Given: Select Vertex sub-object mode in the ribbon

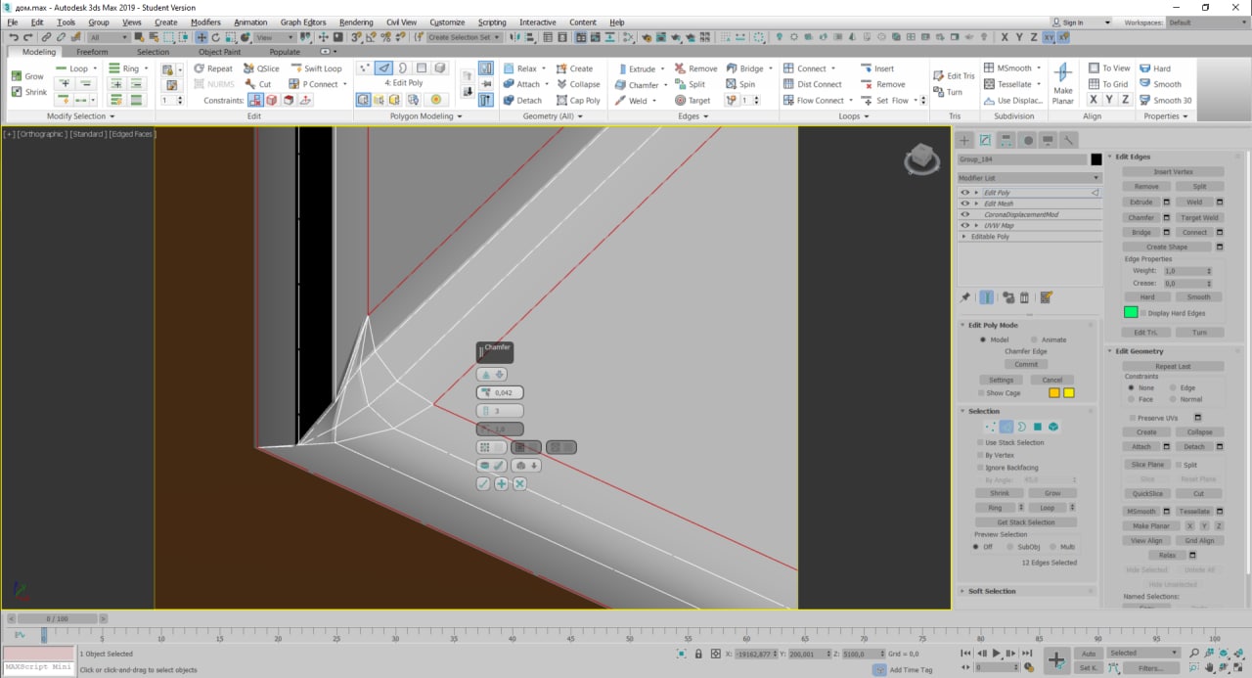Looking at the screenshot, I should click(364, 68).
